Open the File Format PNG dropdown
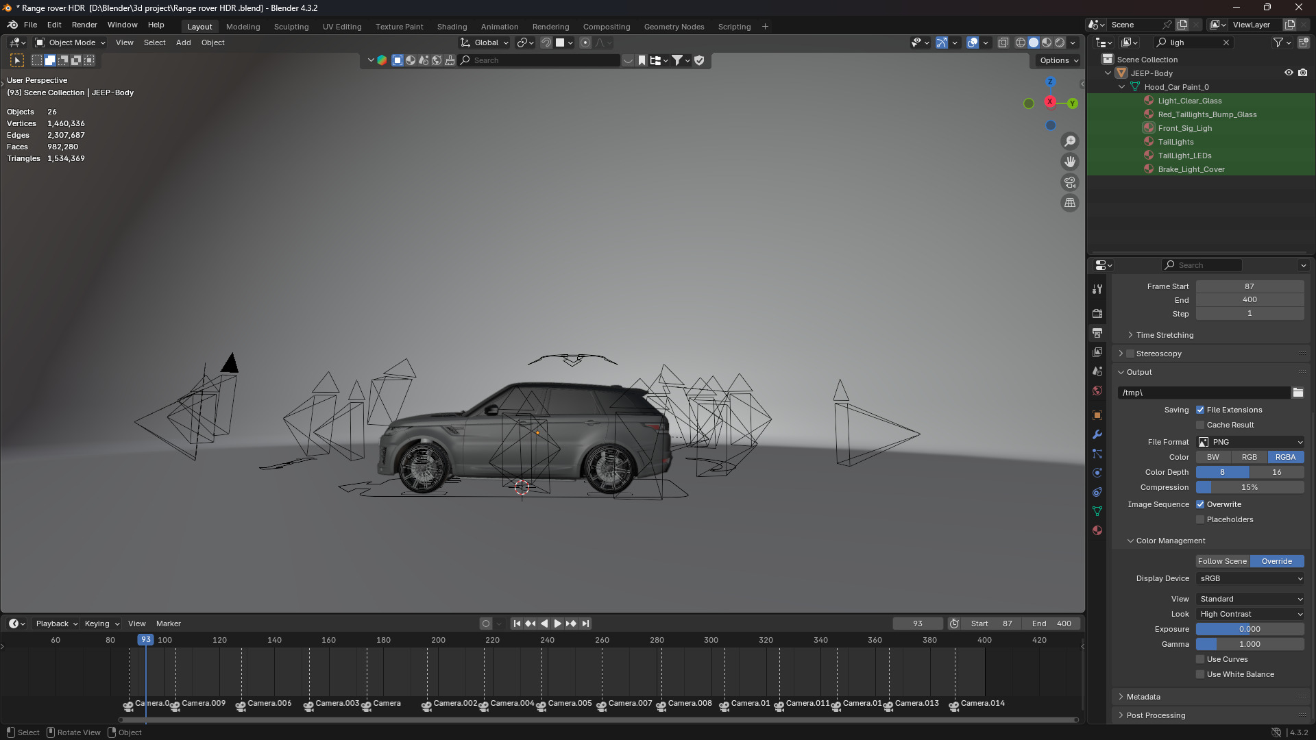This screenshot has width=1316, height=740. tap(1250, 442)
